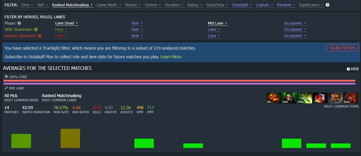Open the Captain filter dropdown
The width and height of the screenshot is (361, 156).
coord(265,5)
